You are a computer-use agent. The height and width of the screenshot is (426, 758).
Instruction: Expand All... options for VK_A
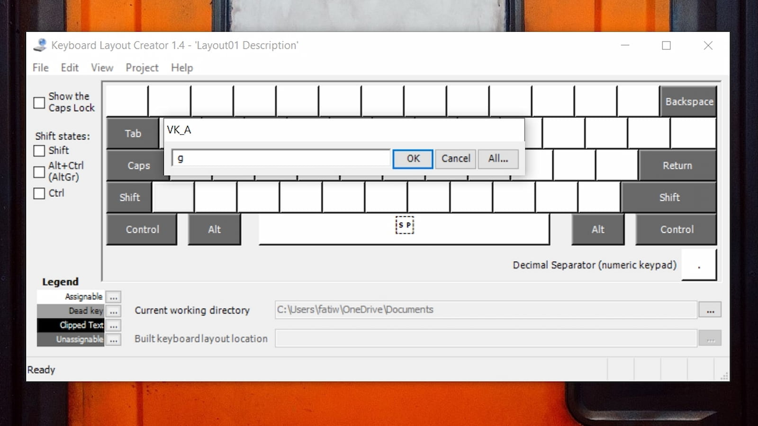coord(498,159)
